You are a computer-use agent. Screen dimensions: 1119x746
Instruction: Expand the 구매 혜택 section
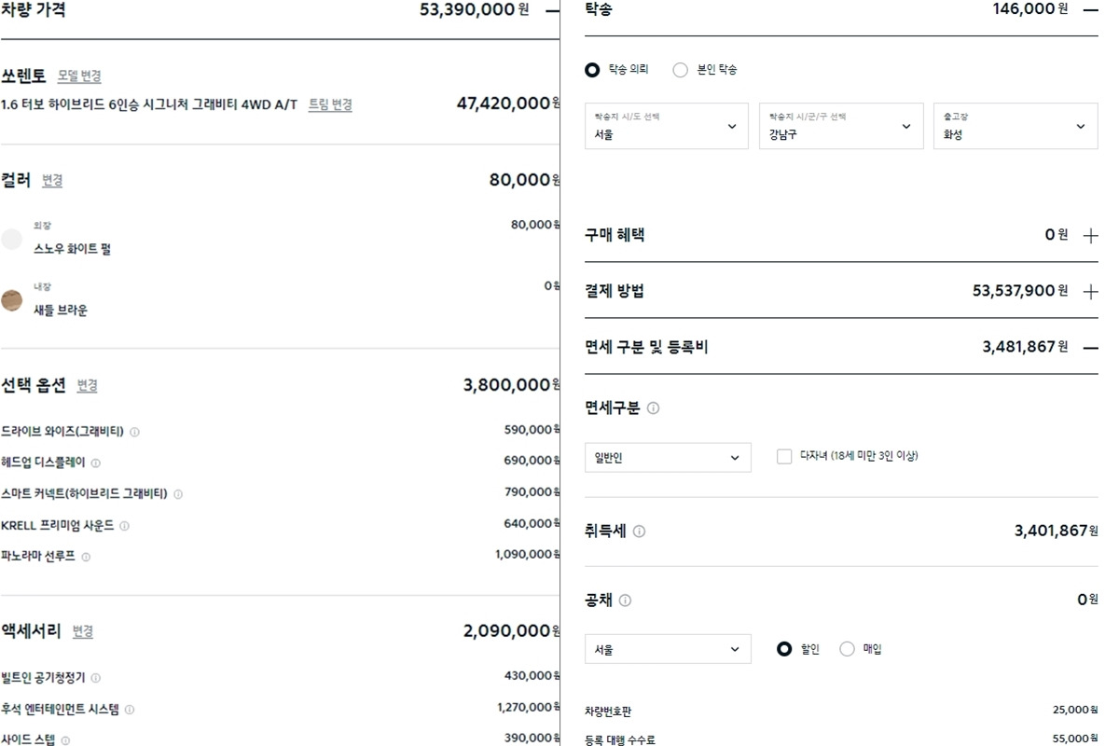click(x=1089, y=235)
